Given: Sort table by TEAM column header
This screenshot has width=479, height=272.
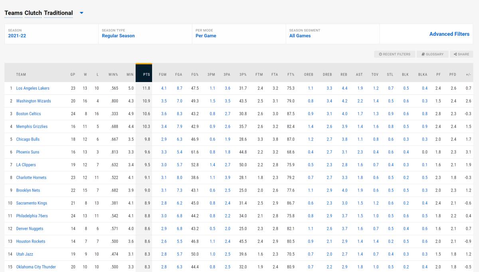Looking at the screenshot, I should click(x=21, y=74).
